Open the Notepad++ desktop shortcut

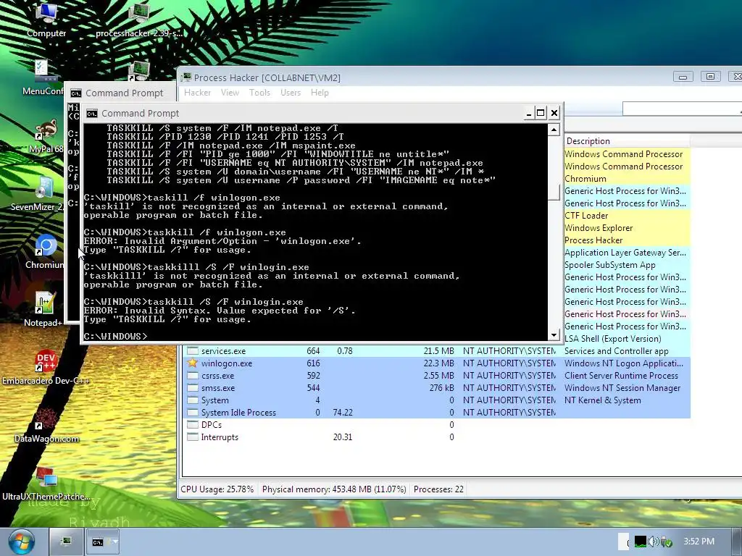click(x=43, y=310)
